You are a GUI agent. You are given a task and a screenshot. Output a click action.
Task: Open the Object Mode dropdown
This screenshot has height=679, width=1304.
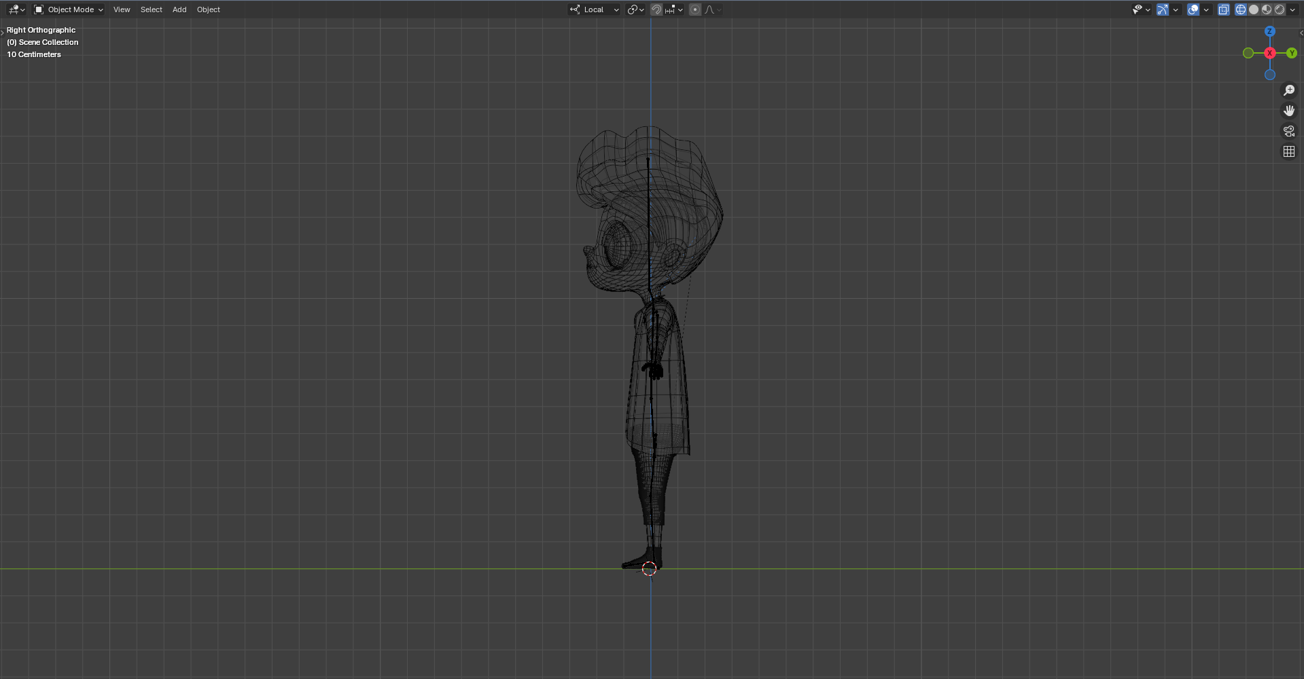click(x=69, y=10)
